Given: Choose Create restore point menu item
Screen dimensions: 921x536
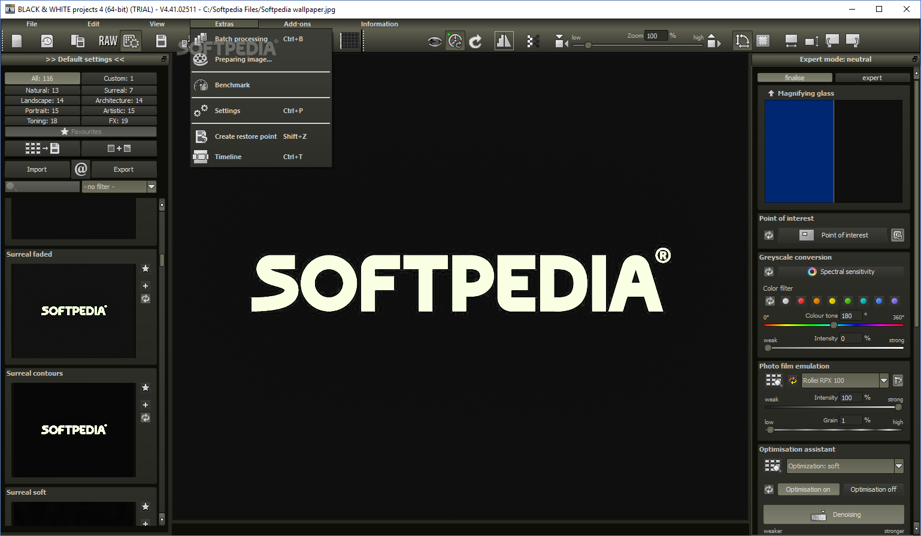Looking at the screenshot, I should click(260, 136).
